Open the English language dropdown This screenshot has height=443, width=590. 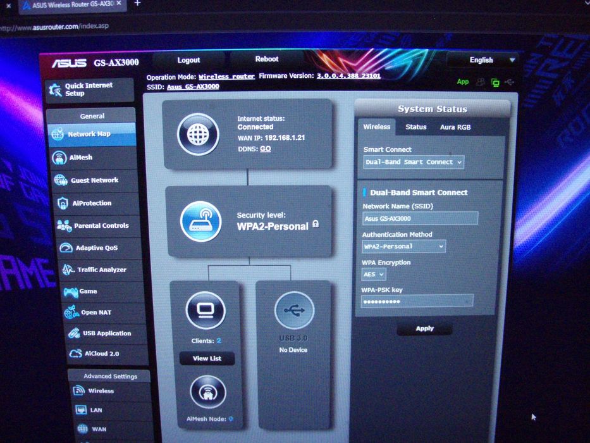484,60
